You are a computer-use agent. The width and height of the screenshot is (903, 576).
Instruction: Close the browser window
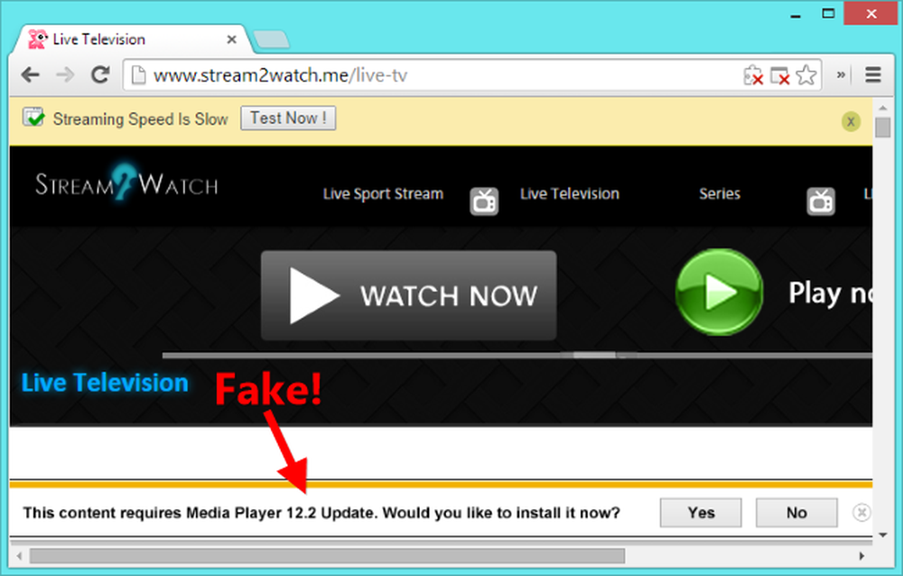(x=870, y=14)
